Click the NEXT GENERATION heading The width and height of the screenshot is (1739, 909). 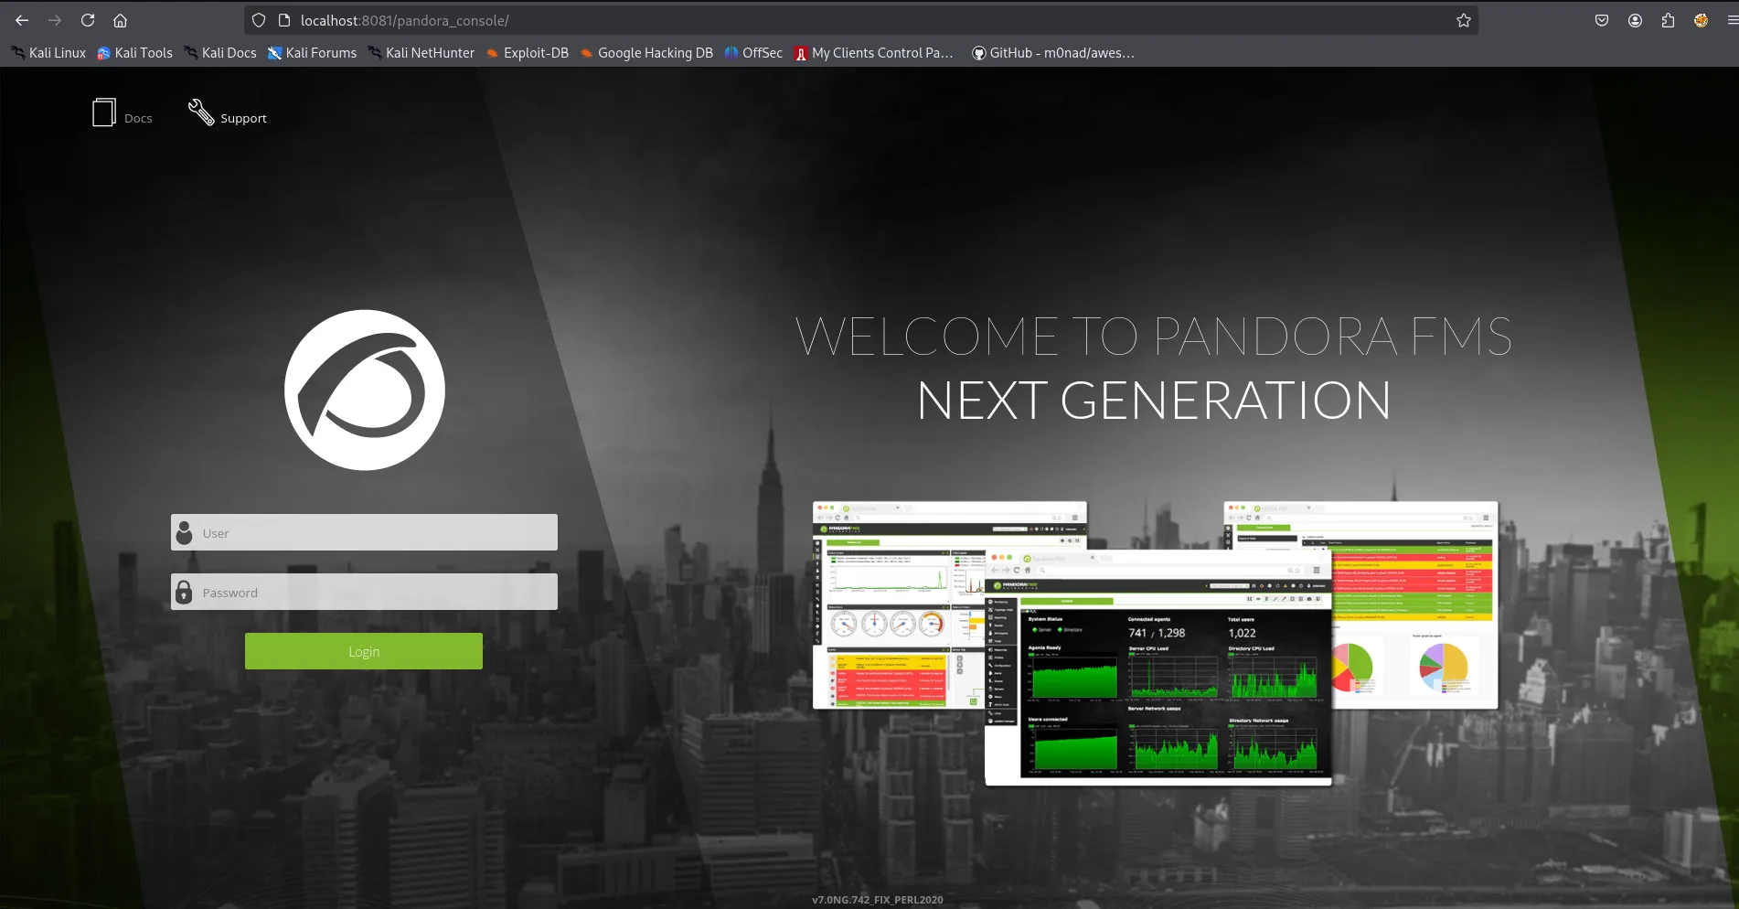tap(1154, 401)
